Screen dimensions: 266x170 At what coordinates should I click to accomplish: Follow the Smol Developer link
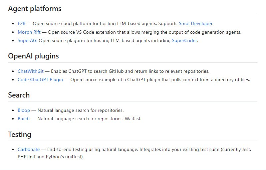[196, 24]
